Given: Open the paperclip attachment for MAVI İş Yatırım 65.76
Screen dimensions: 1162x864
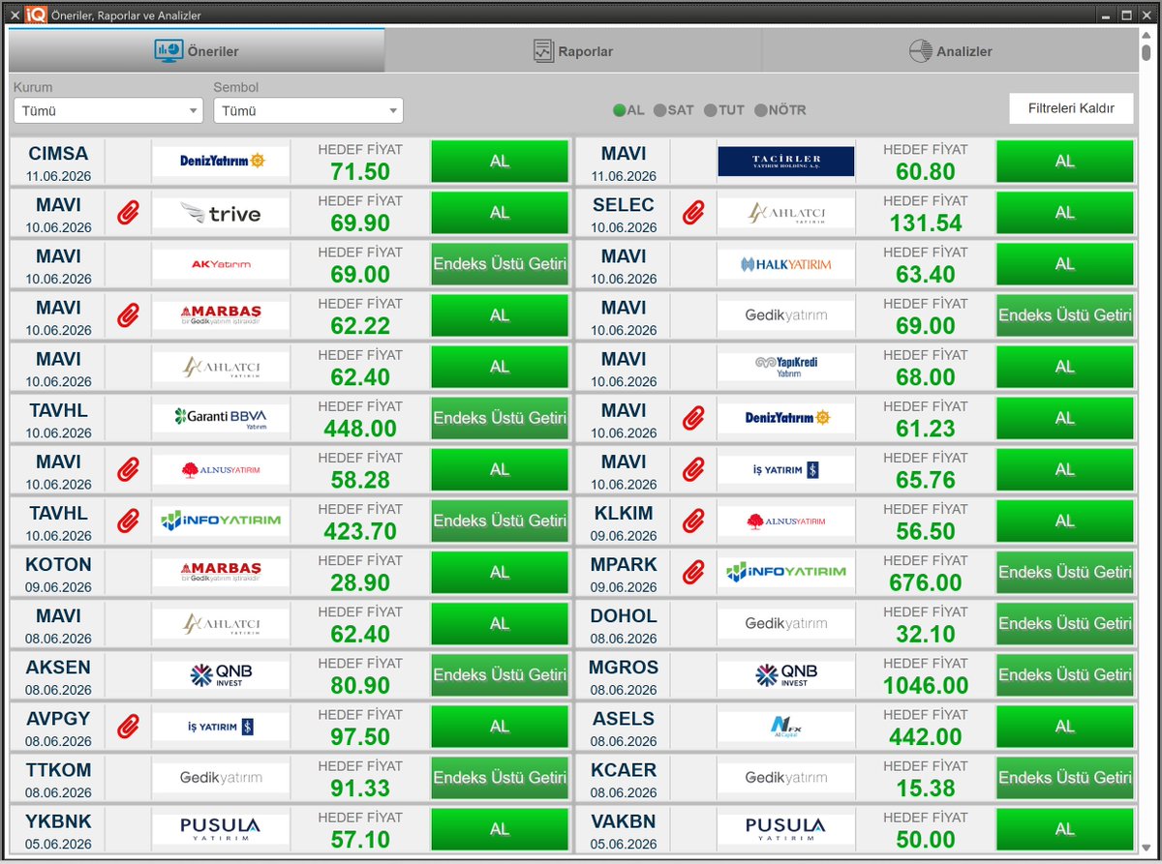Looking at the screenshot, I should point(693,469).
